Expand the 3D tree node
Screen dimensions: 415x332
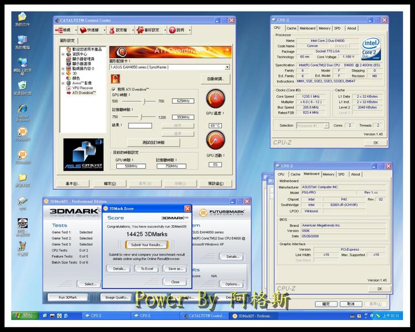pyautogui.click(x=63, y=74)
